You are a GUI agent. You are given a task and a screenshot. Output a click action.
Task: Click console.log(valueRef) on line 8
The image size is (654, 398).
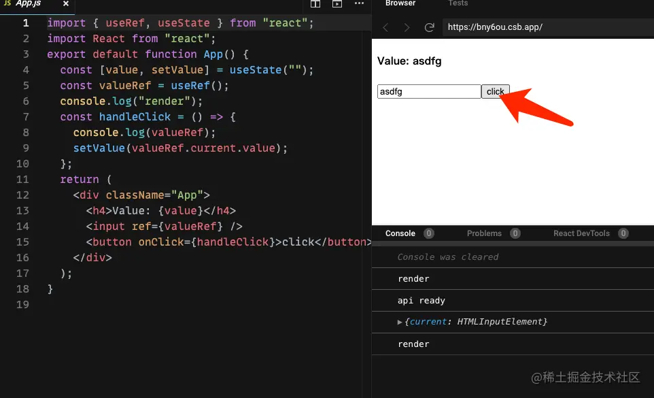pos(144,132)
